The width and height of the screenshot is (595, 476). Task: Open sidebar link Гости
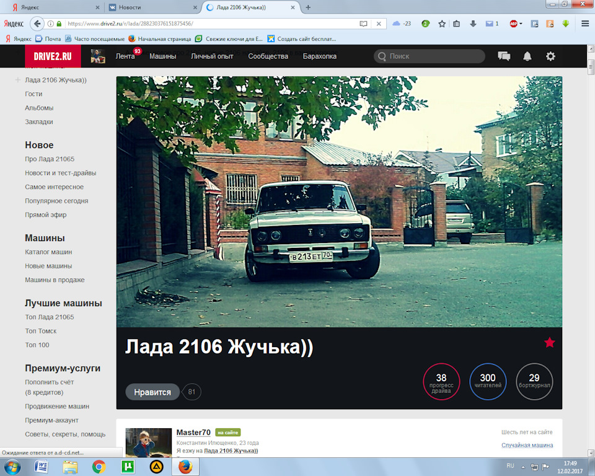point(33,94)
